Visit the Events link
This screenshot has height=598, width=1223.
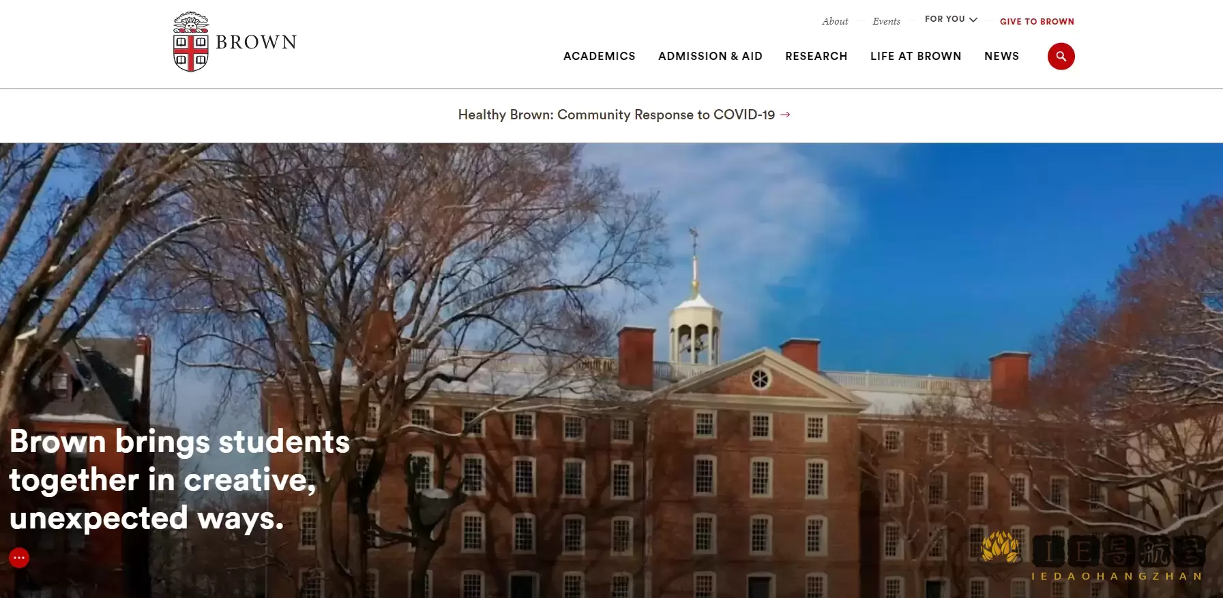[886, 21]
